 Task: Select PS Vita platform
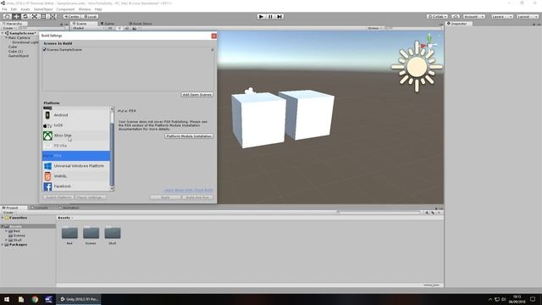click(76, 146)
